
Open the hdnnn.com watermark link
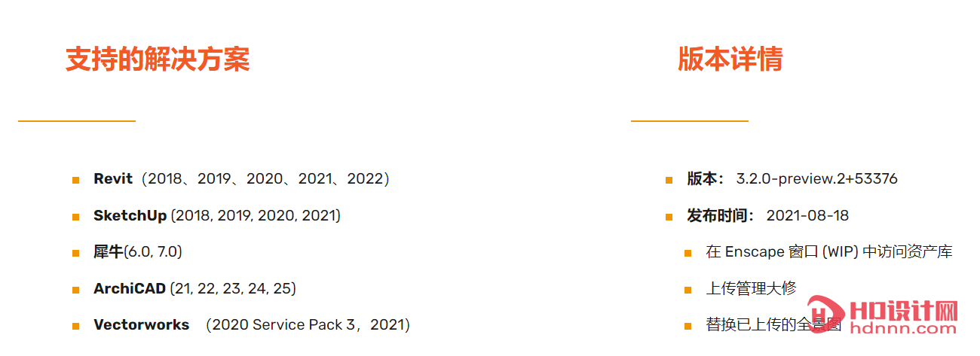[x=903, y=329]
